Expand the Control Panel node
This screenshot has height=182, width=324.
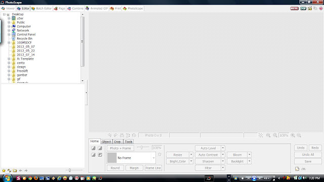[x=9, y=34]
